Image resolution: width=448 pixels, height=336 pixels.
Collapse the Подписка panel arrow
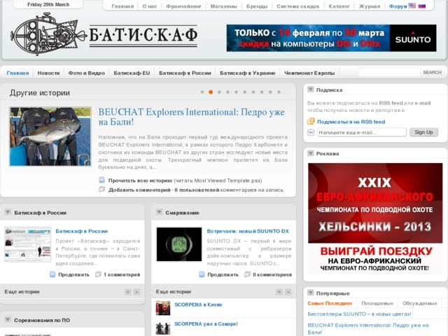(x=311, y=90)
